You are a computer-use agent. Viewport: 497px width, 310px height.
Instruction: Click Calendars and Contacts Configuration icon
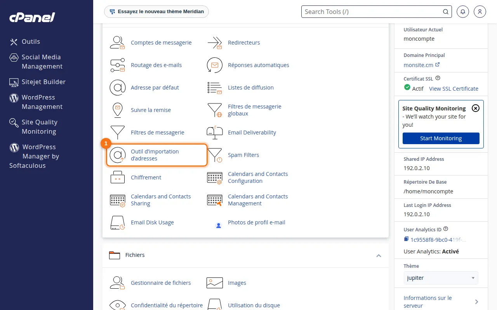tap(215, 177)
